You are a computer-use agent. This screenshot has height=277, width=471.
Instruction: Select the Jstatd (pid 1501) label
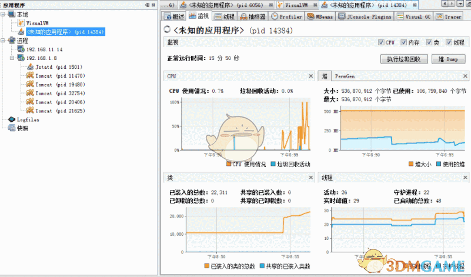click(x=59, y=66)
